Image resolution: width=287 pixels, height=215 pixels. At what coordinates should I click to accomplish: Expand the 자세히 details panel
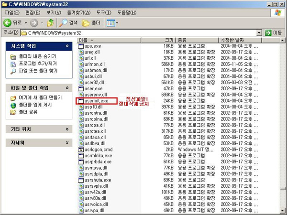click(x=67, y=143)
